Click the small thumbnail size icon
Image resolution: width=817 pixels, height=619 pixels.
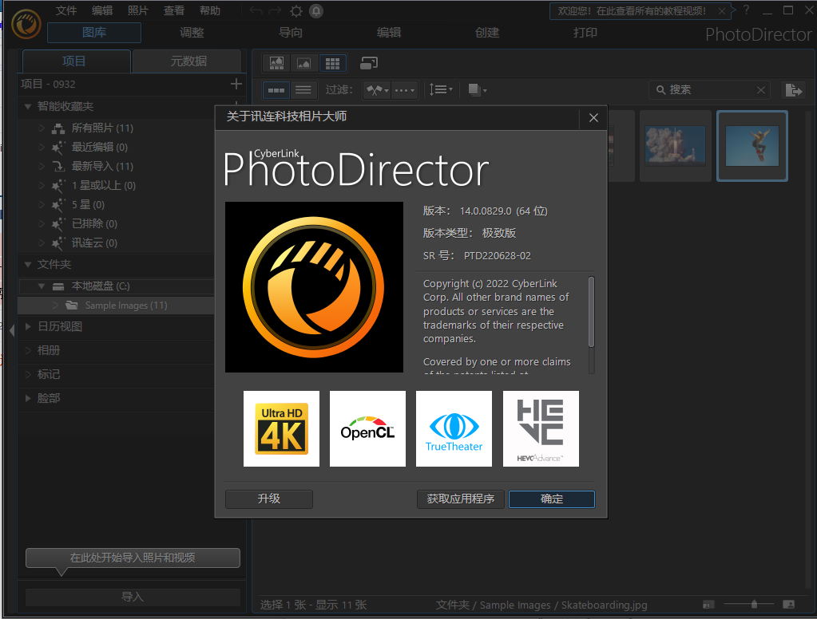[708, 605]
